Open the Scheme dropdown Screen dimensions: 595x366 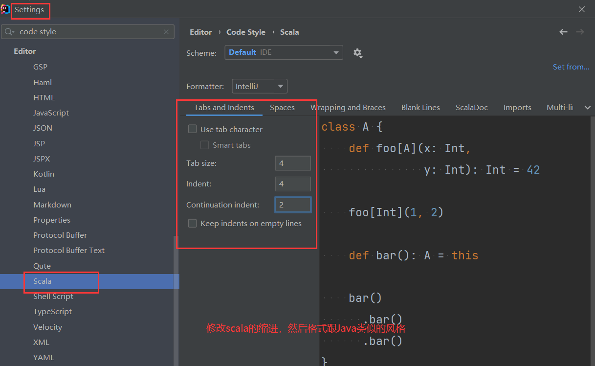pos(284,52)
